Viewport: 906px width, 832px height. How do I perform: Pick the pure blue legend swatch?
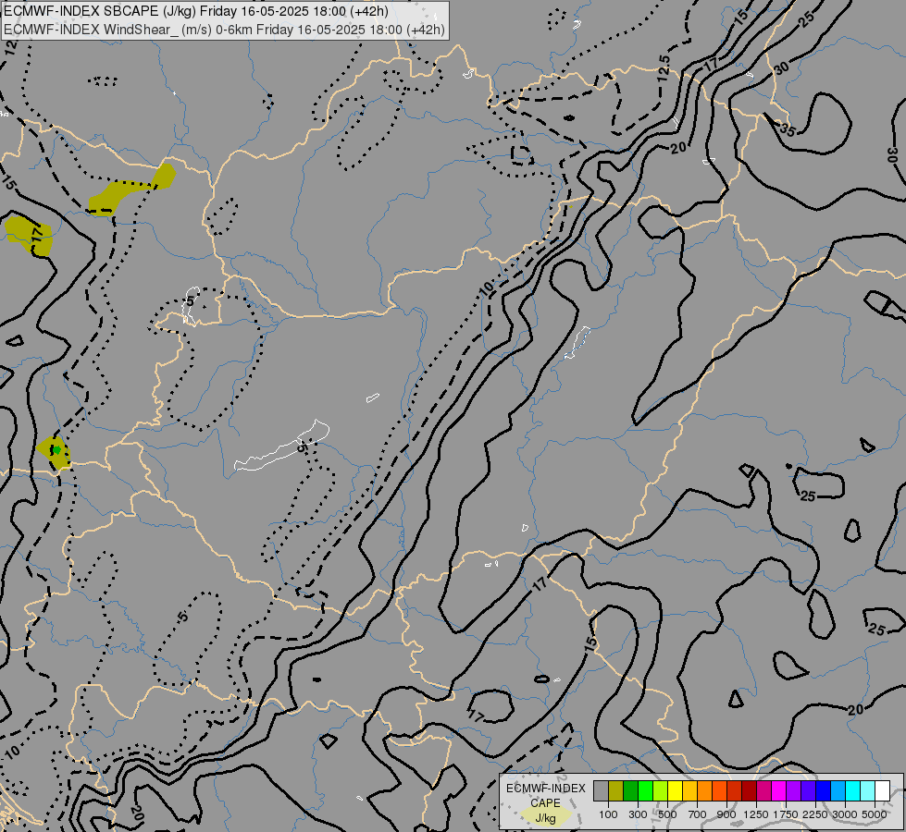[x=823, y=791]
